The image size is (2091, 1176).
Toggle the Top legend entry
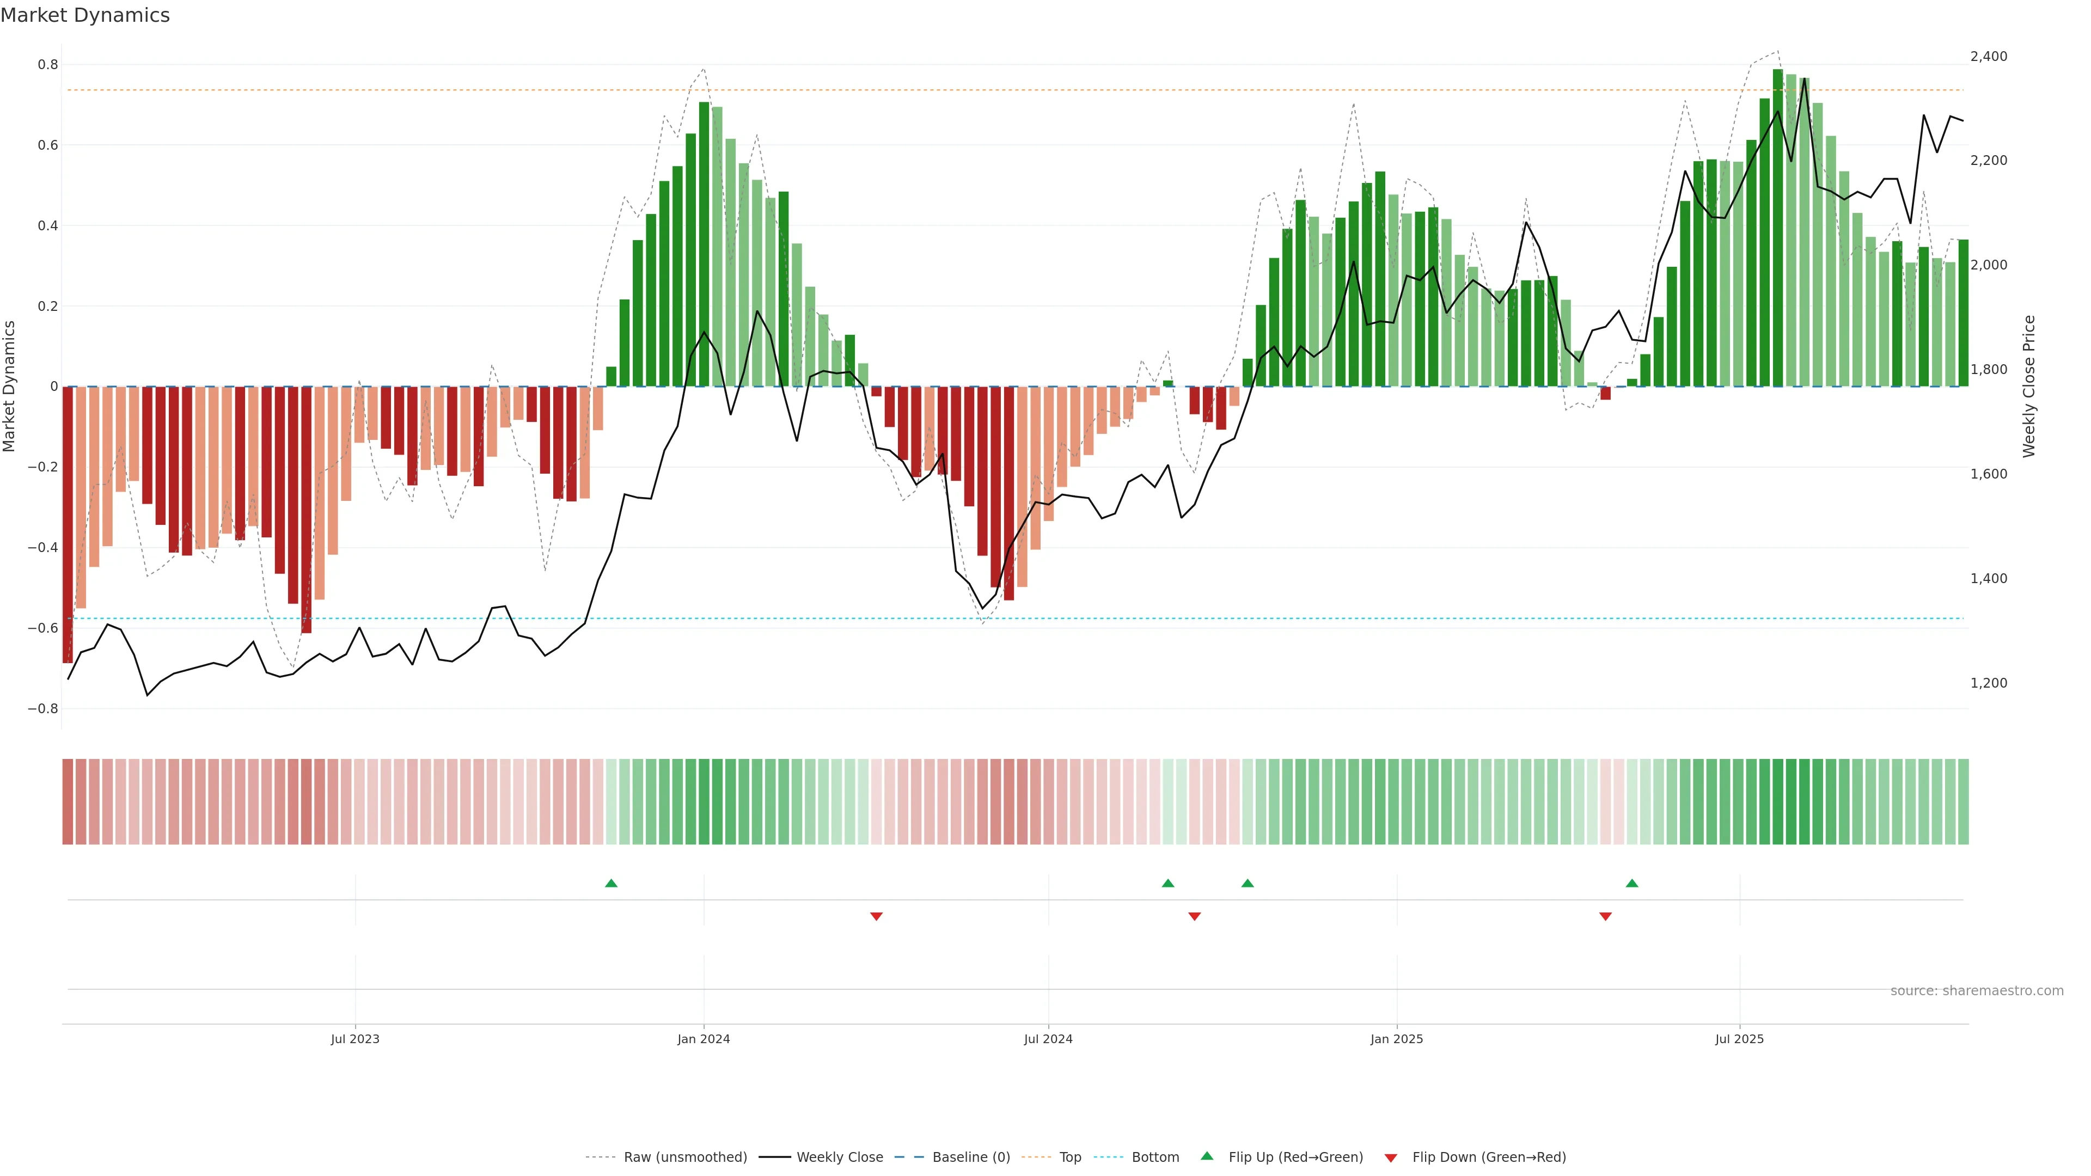[x=1070, y=1157]
